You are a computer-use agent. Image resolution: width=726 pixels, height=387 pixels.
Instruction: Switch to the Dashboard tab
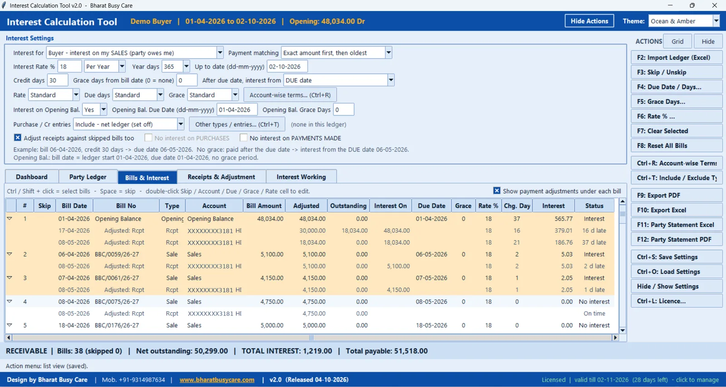point(32,177)
